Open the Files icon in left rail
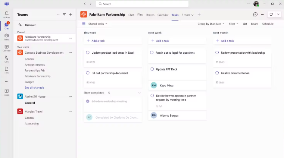This screenshot has height=158, width=284. pyautogui.click(x=6, y=70)
